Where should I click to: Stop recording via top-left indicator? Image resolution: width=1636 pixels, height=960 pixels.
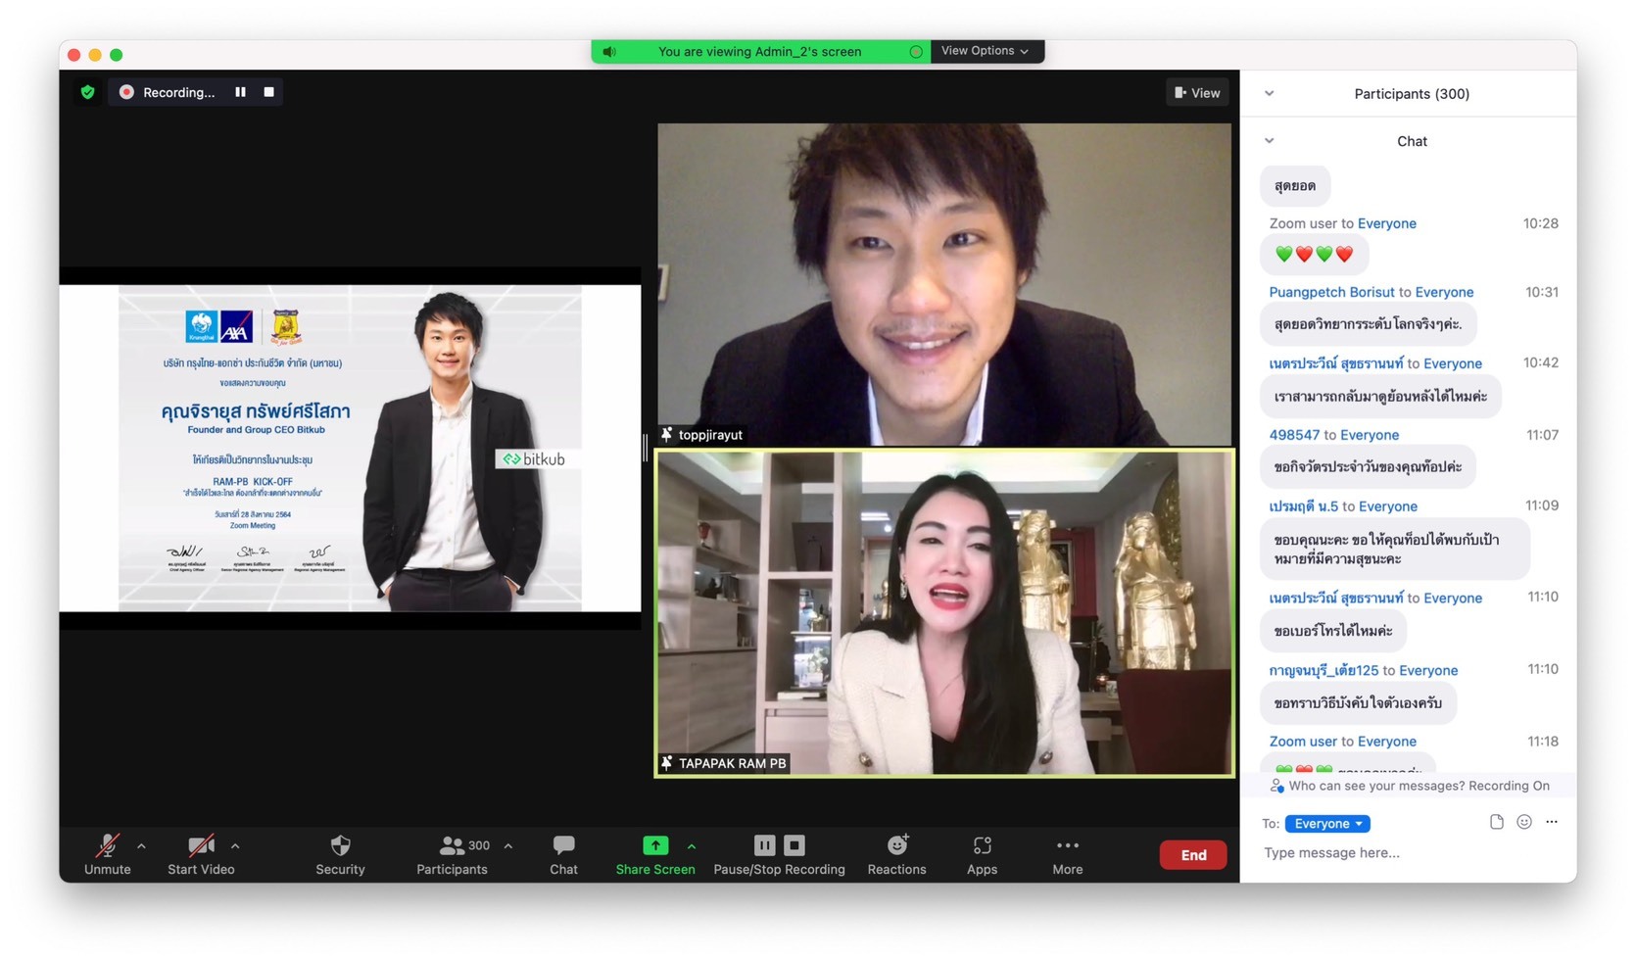[268, 92]
